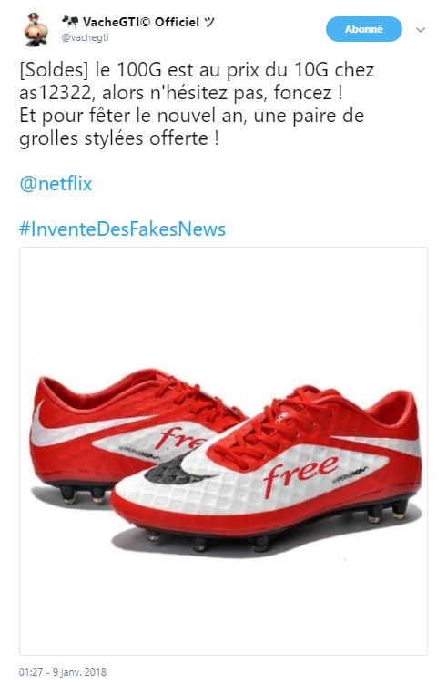The image size is (447, 683).
Task: Click the free logo on left shoe
Action: pyautogui.click(x=181, y=439)
